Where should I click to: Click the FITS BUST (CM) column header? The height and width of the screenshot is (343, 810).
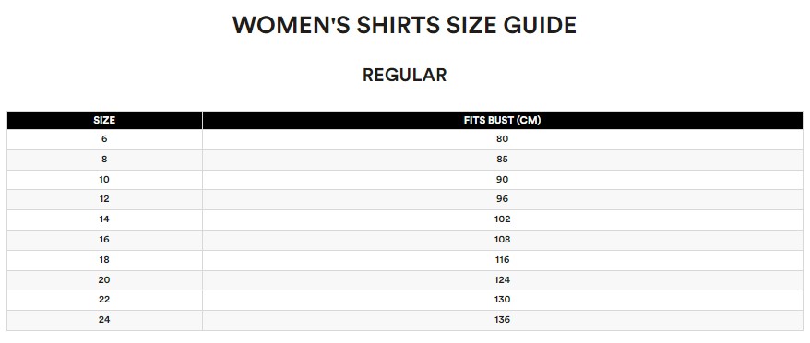point(502,121)
